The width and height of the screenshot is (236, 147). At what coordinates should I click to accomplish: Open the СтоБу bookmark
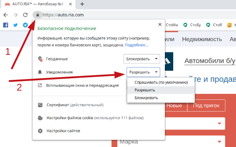(192, 25)
